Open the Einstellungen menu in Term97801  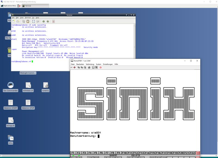(108, 64)
